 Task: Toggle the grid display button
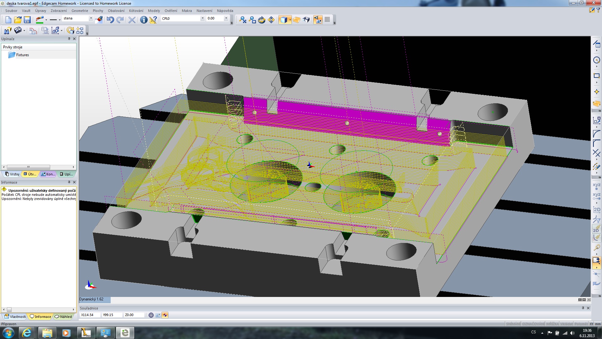tap(327, 19)
